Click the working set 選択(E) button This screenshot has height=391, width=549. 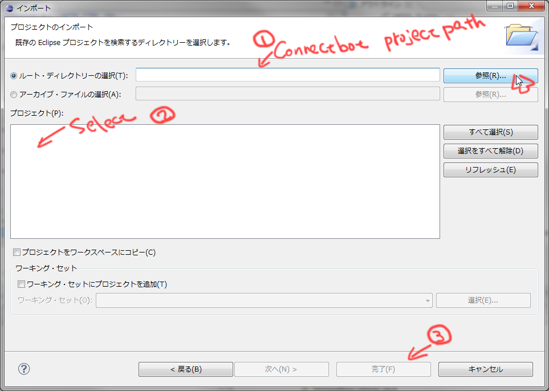pyautogui.click(x=483, y=300)
